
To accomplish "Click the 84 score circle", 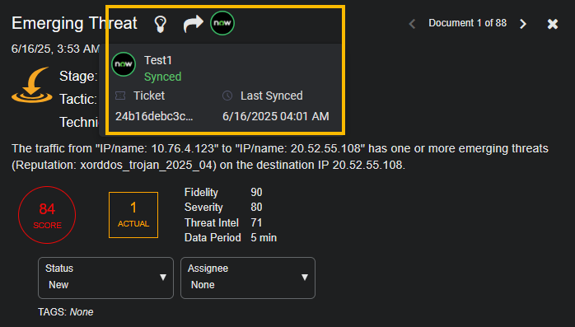I will point(47,215).
